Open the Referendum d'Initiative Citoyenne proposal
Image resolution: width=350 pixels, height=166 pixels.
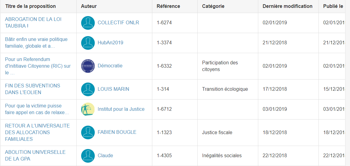(38, 66)
